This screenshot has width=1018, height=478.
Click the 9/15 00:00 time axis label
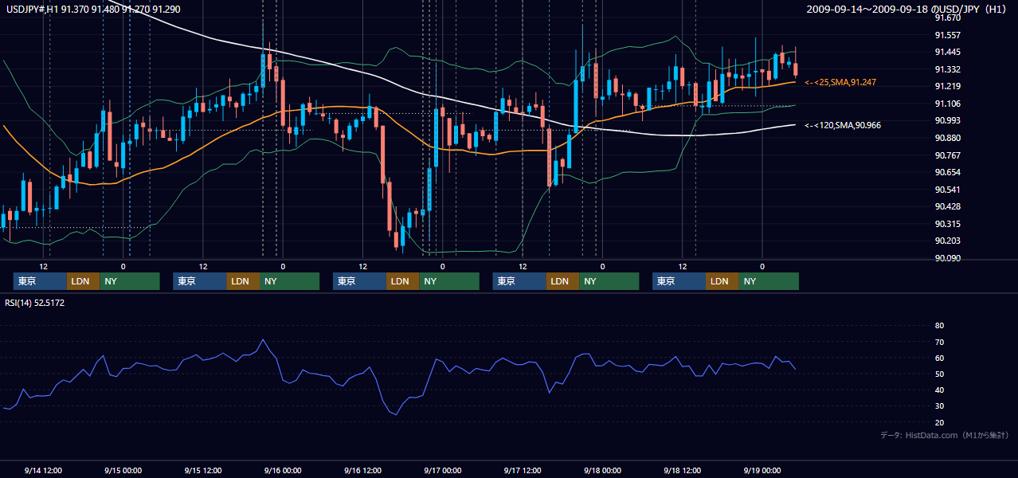123,470
